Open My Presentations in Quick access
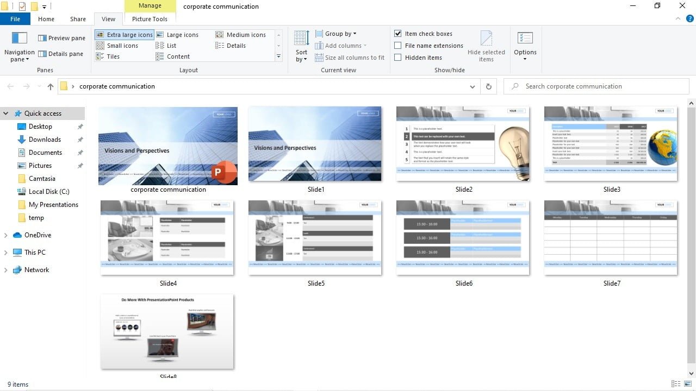This screenshot has width=696, height=391. (x=53, y=205)
